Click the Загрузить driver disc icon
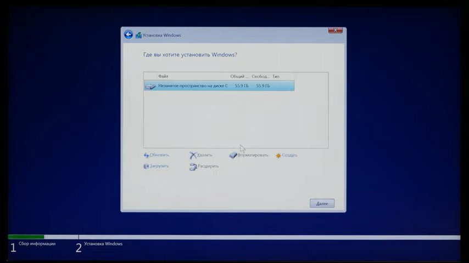 point(146,166)
